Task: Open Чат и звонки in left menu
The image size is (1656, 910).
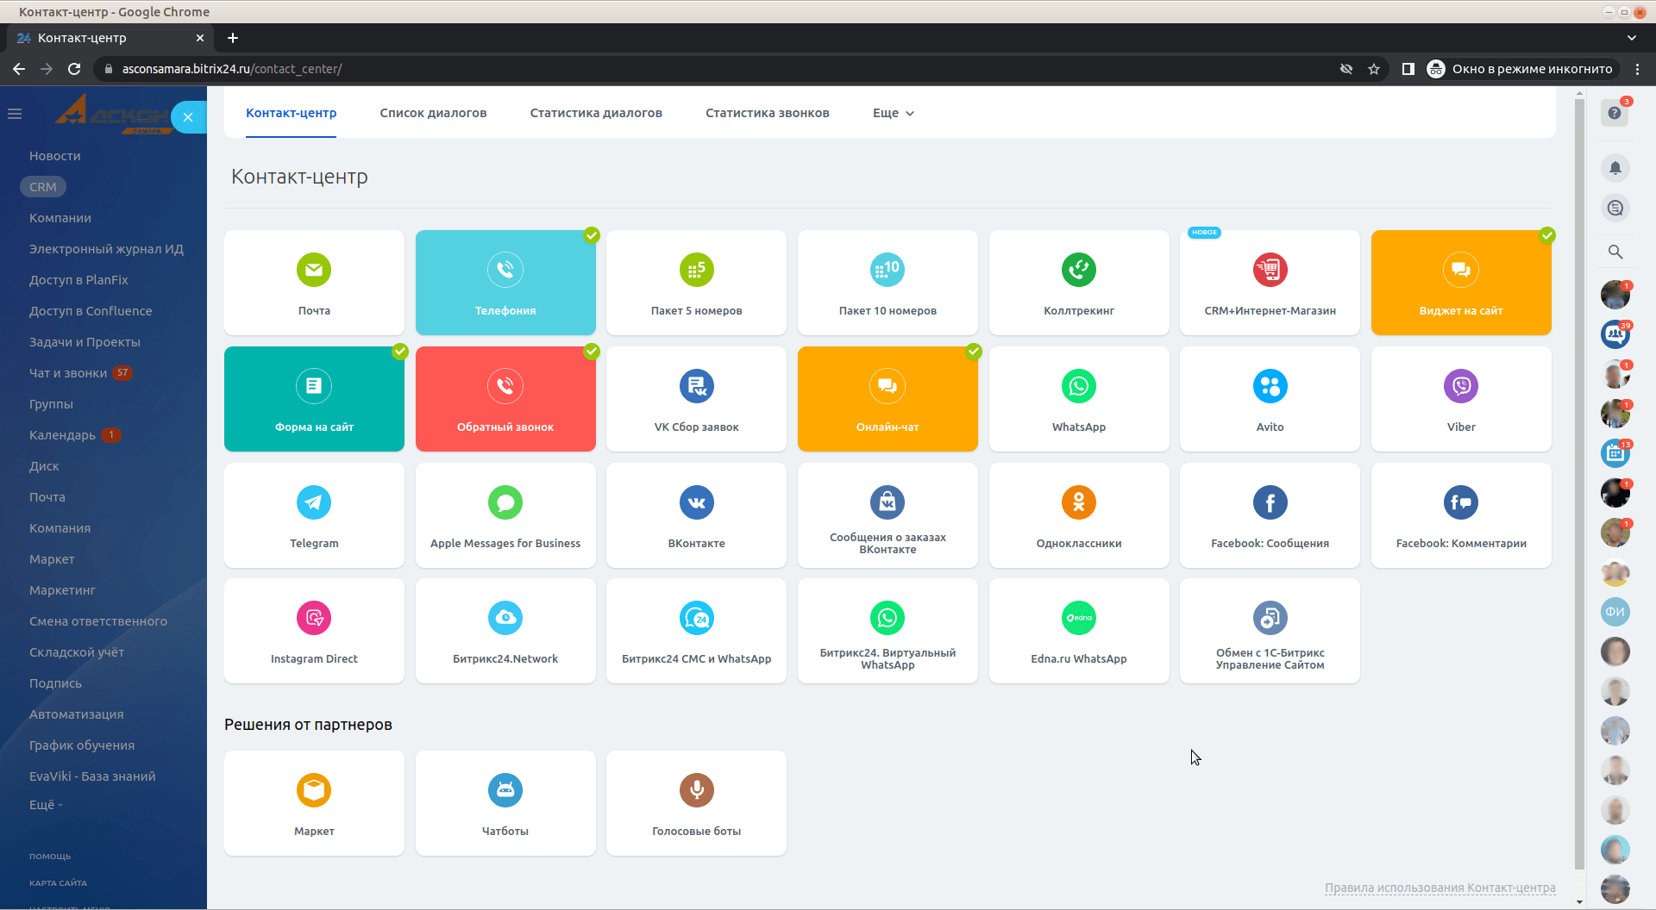Action: coord(68,373)
